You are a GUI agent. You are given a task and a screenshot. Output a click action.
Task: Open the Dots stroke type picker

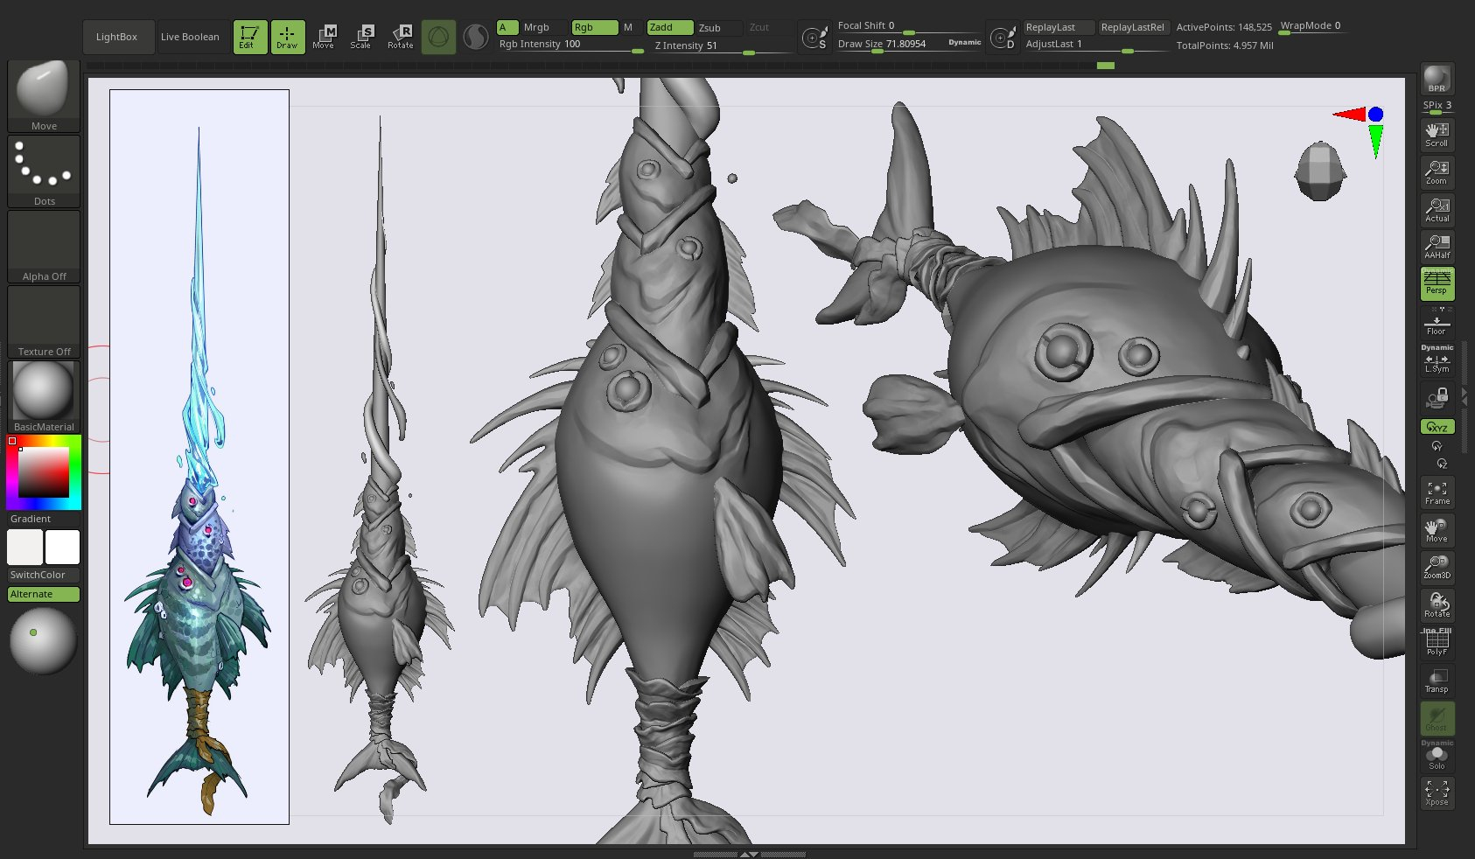[x=44, y=171]
